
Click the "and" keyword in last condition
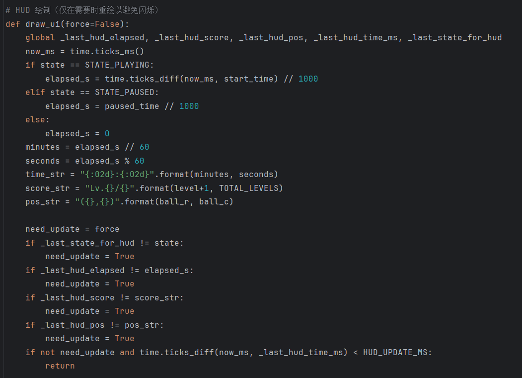pyautogui.click(x=127, y=352)
